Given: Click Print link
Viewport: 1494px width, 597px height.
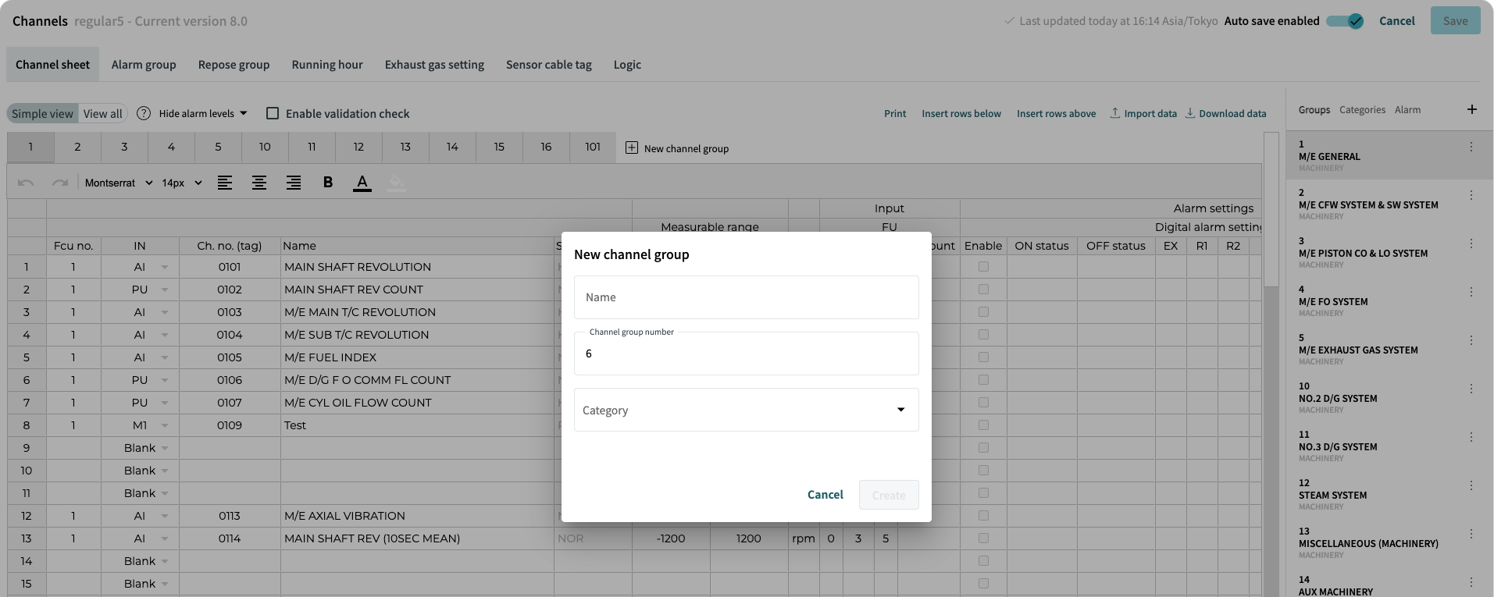Looking at the screenshot, I should tap(895, 113).
